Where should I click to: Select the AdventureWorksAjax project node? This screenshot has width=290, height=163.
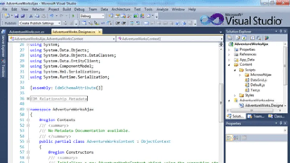click(251, 44)
